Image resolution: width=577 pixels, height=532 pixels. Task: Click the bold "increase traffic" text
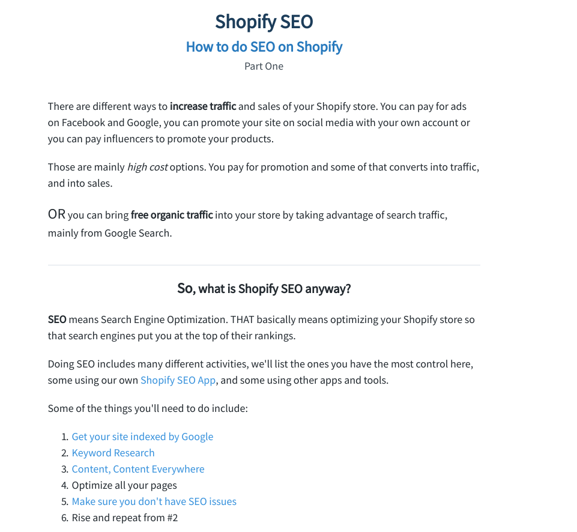pyautogui.click(x=203, y=106)
